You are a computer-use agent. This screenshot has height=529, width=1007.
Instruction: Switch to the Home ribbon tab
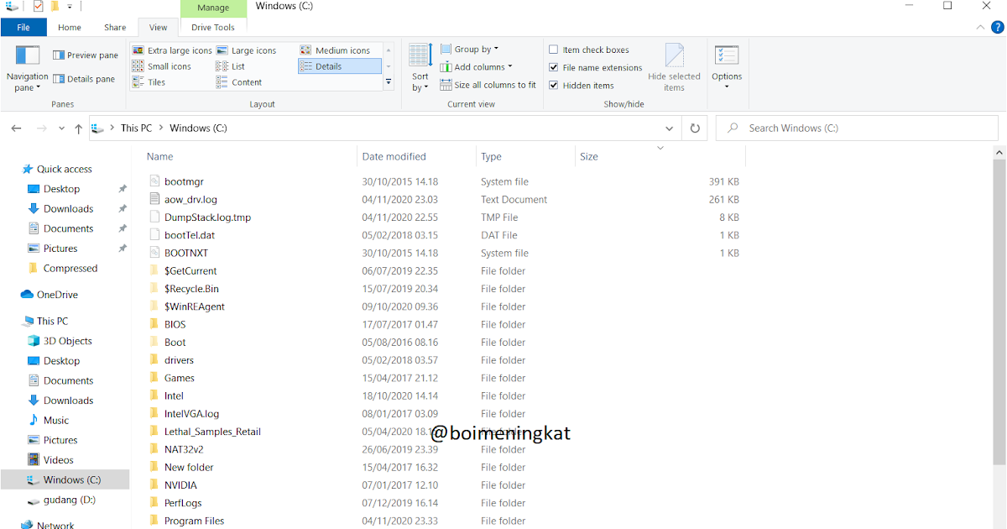tap(70, 28)
